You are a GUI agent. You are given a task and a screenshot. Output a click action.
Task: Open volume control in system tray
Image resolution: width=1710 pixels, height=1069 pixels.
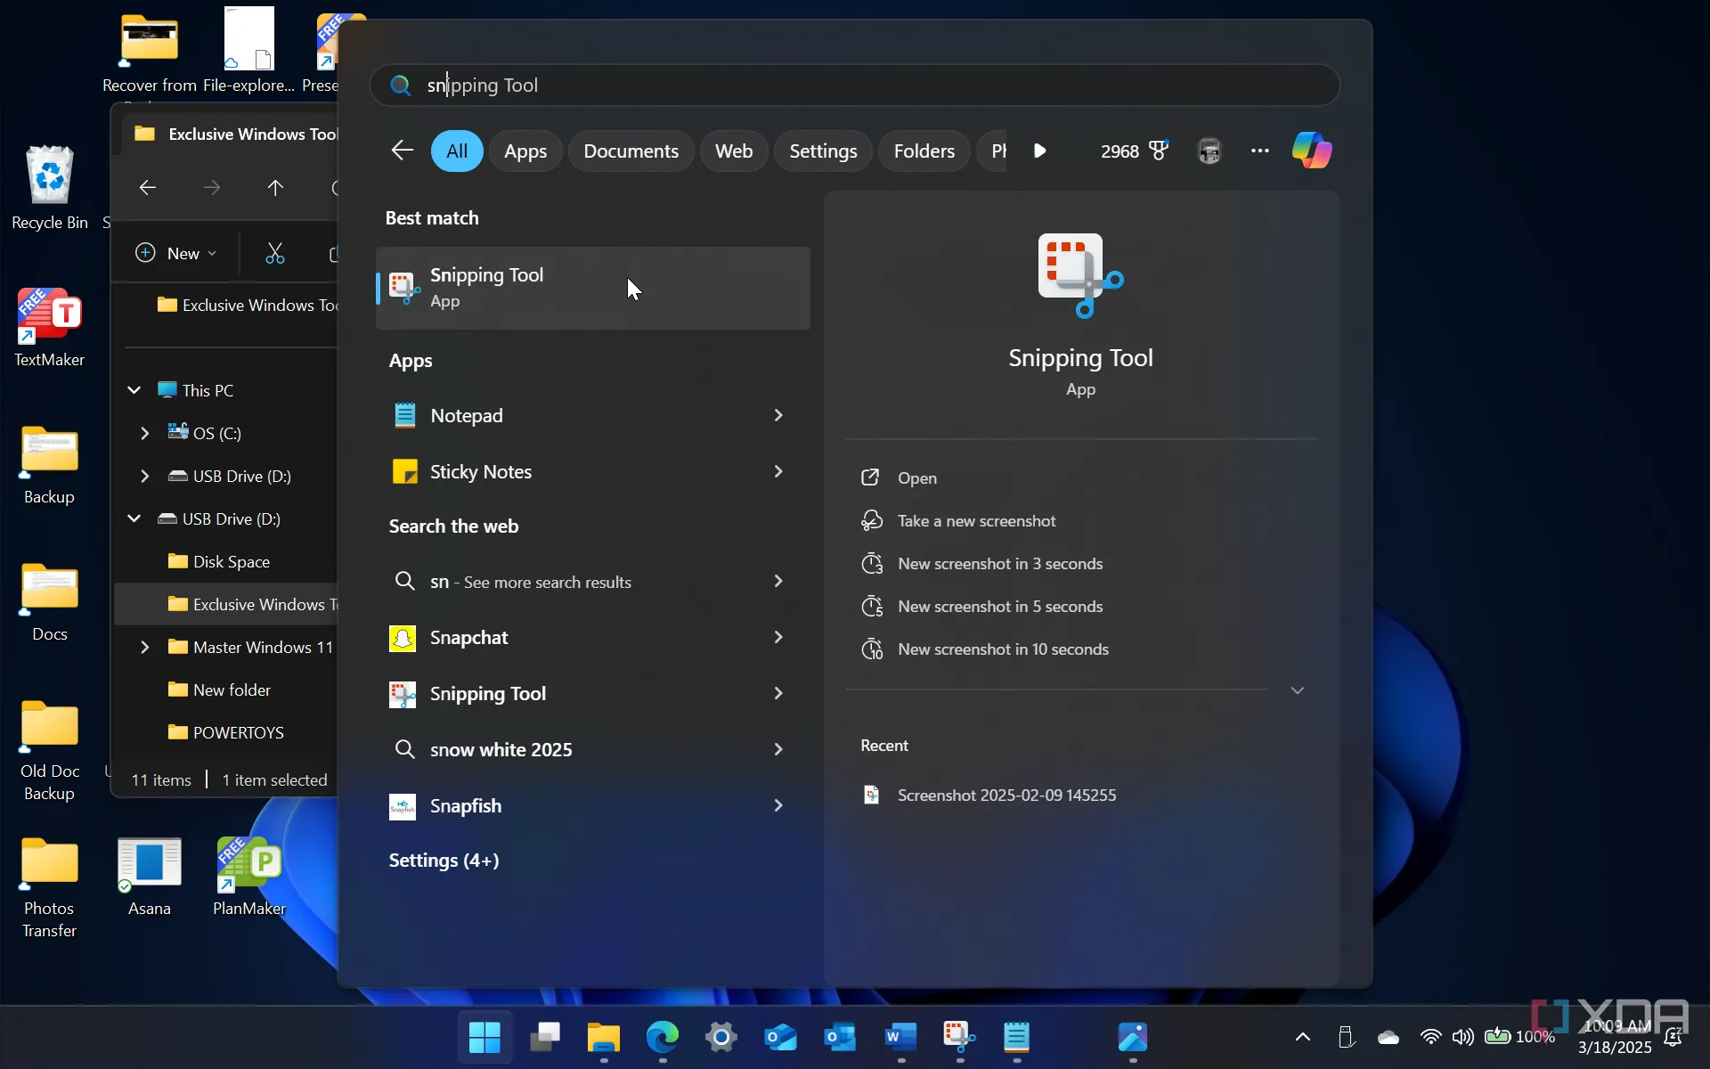click(1462, 1037)
